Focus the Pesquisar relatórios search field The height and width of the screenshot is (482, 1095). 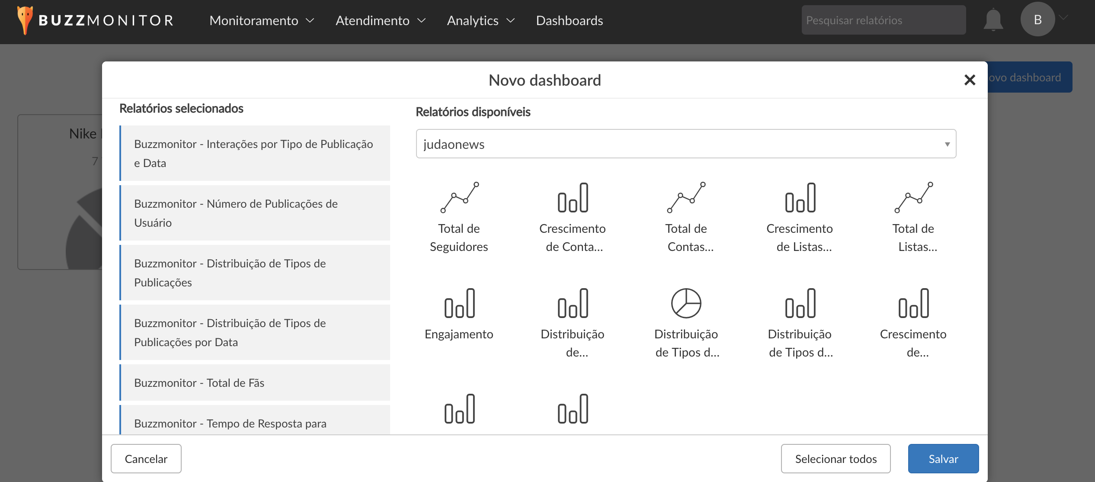point(883,20)
